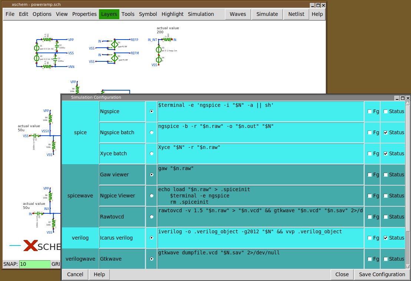411x281 pixels.
Task: Click the Waves button
Action: click(x=238, y=14)
